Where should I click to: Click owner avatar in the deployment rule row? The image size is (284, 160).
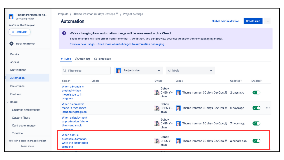click(x=157, y=123)
